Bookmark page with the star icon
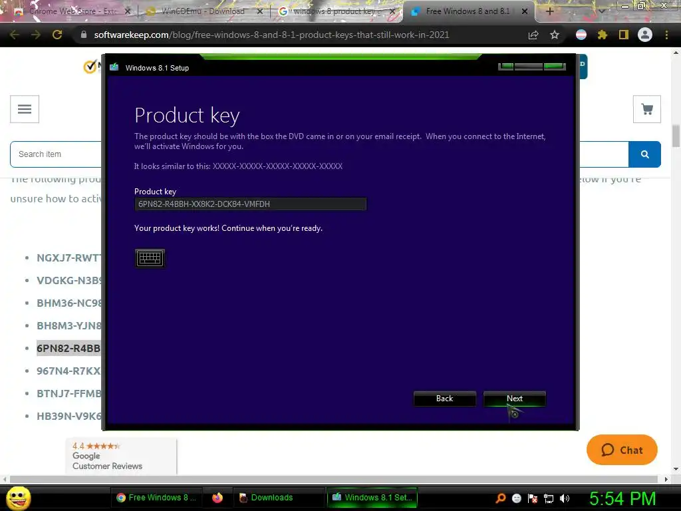This screenshot has height=511, width=681. pyautogui.click(x=555, y=35)
